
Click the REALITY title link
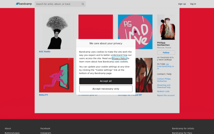pyautogui.click(x=44, y=95)
